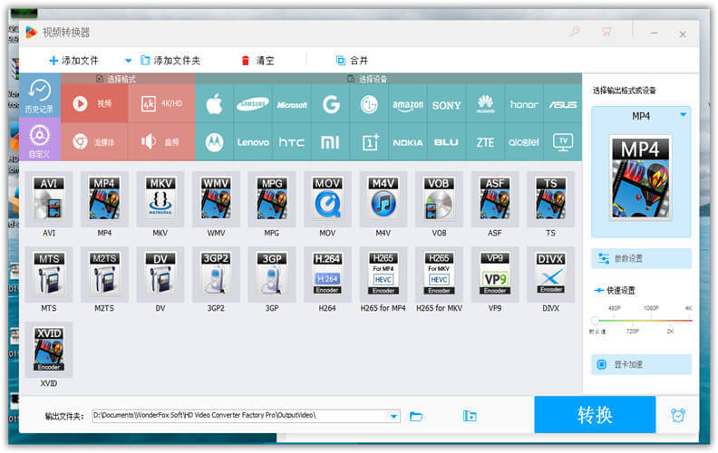
Task: Choose the MP4 format in grid
Action: [104, 199]
